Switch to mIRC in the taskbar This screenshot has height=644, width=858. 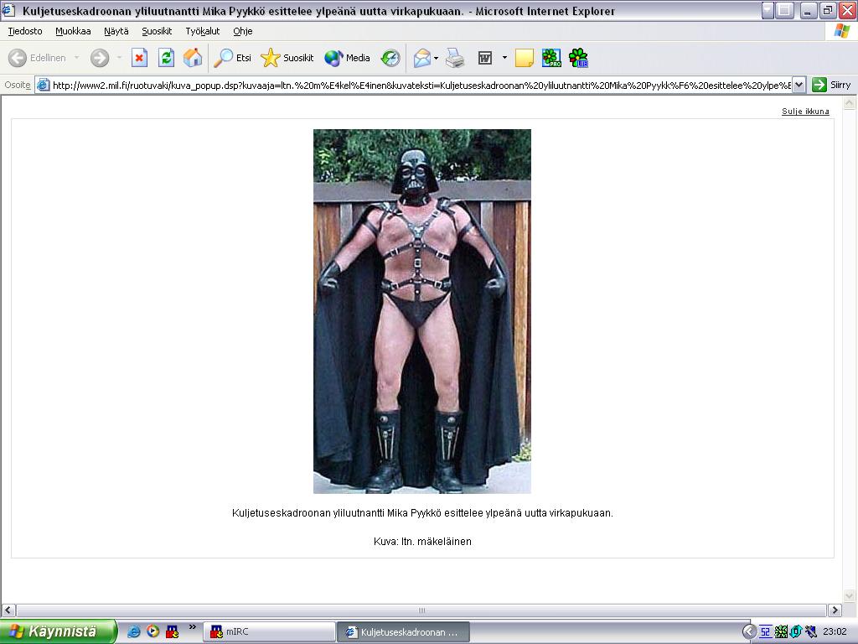click(x=268, y=631)
